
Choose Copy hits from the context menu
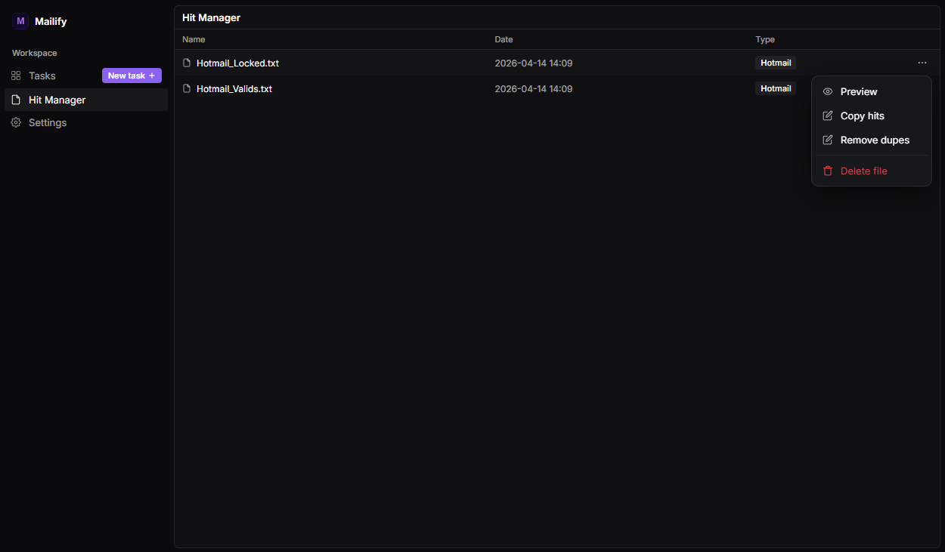pos(862,116)
